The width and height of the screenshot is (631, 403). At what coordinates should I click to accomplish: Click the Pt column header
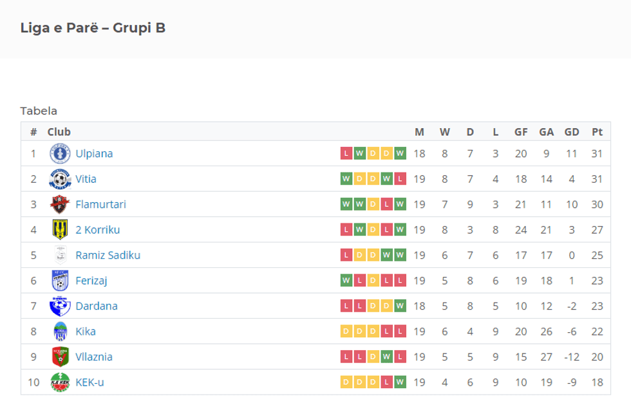click(597, 132)
